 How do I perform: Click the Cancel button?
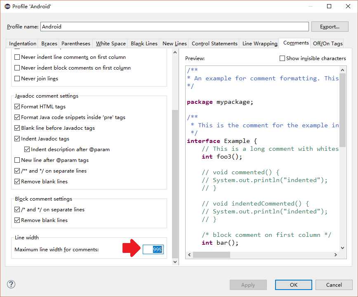(334, 285)
